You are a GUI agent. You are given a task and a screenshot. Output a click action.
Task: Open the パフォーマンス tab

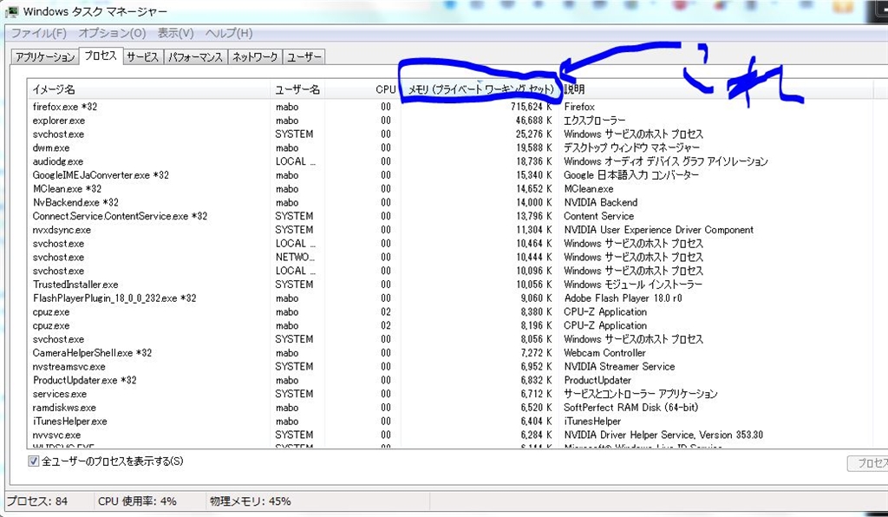tap(195, 56)
